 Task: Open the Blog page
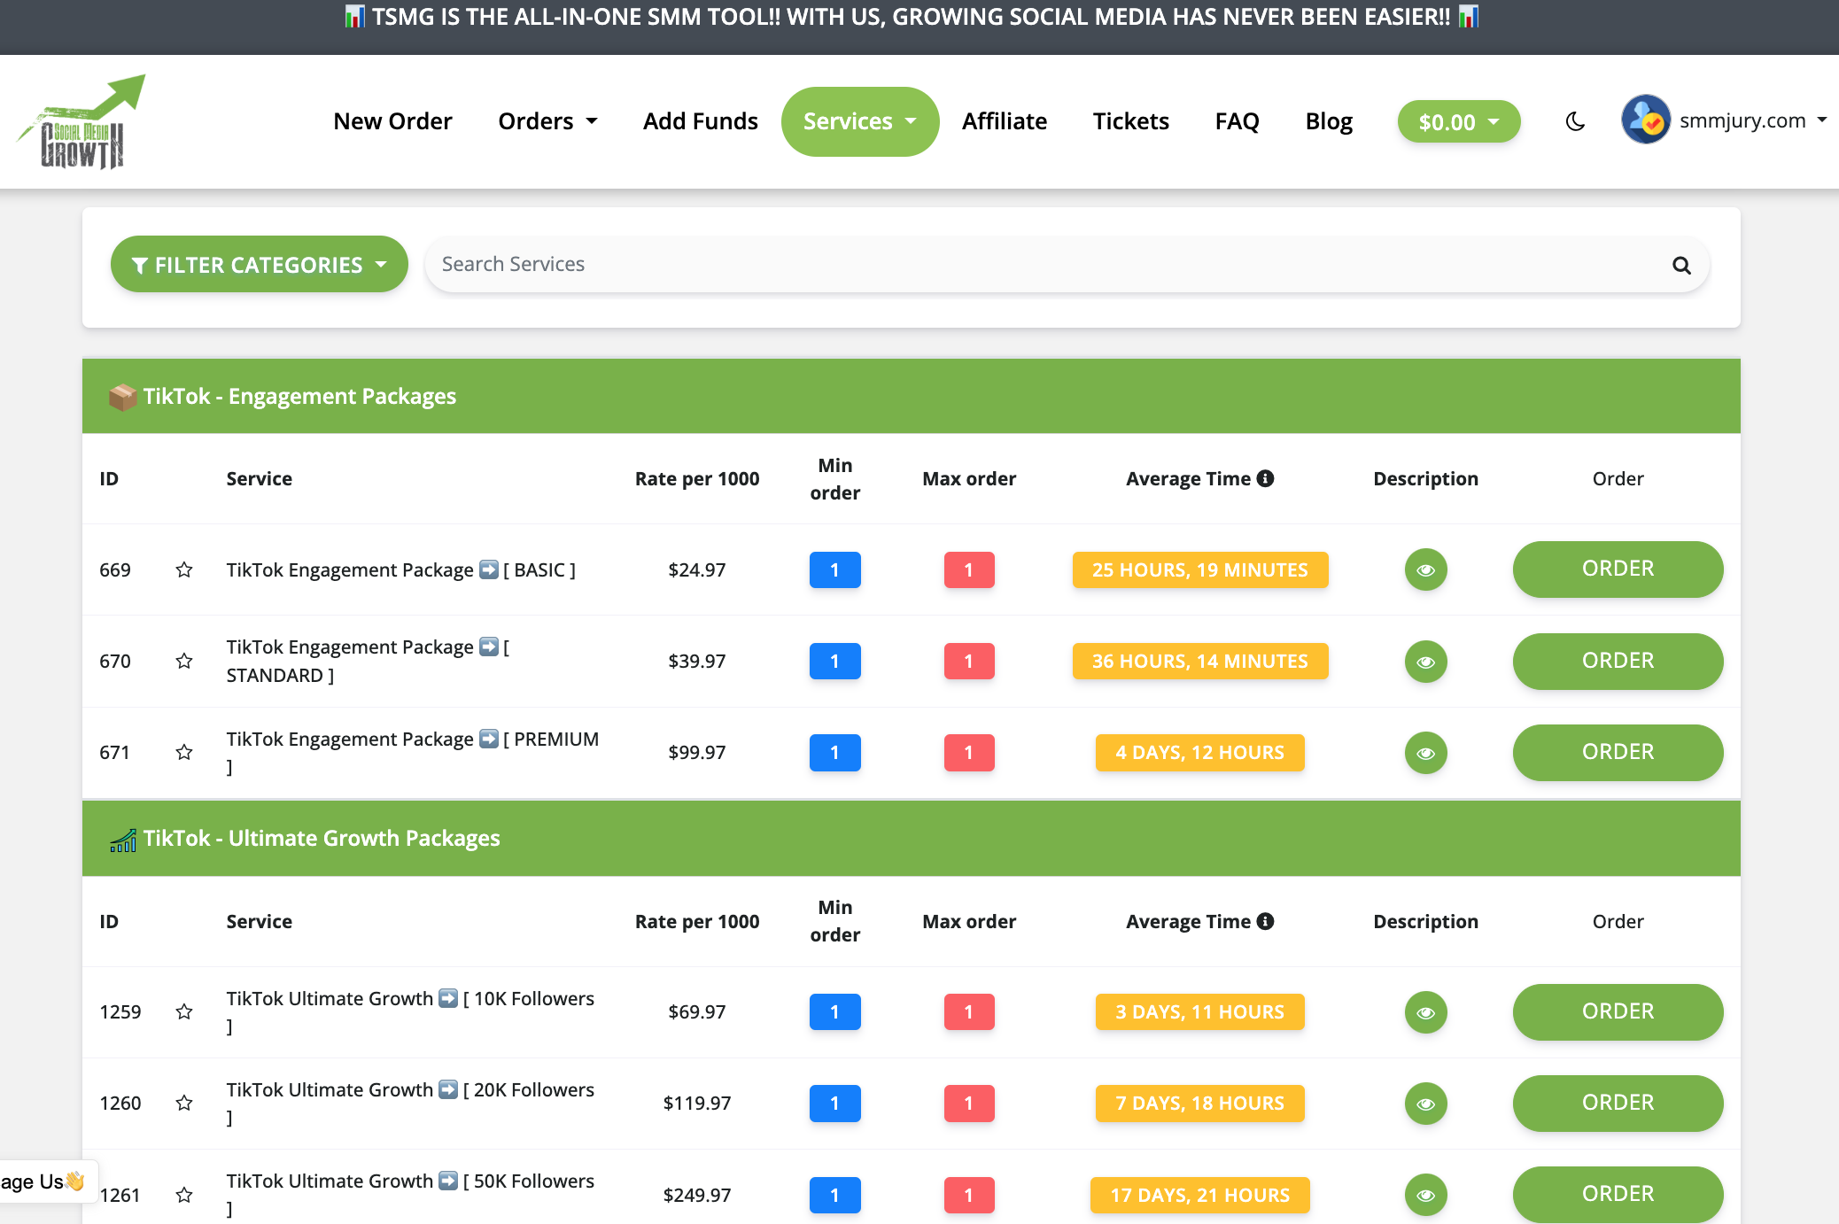[1329, 121]
